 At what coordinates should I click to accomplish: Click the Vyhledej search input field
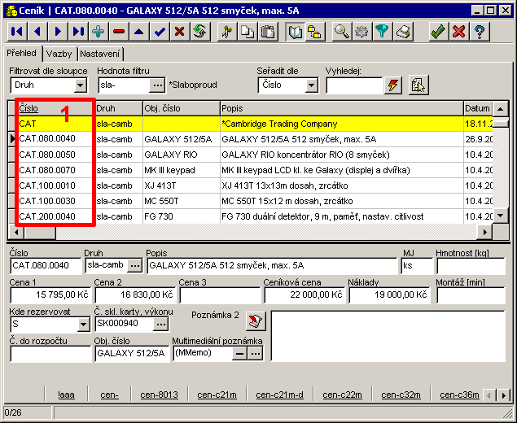(353, 85)
